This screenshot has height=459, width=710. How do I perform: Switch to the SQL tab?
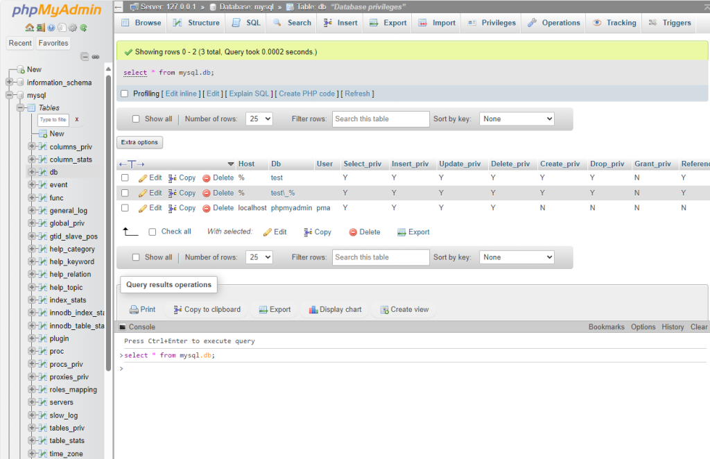[x=245, y=22]
